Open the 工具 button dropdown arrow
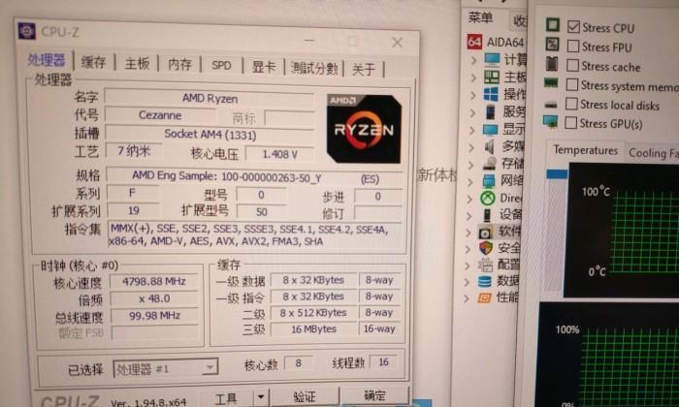This screenshot has width=679, height=407. point(261,396)
